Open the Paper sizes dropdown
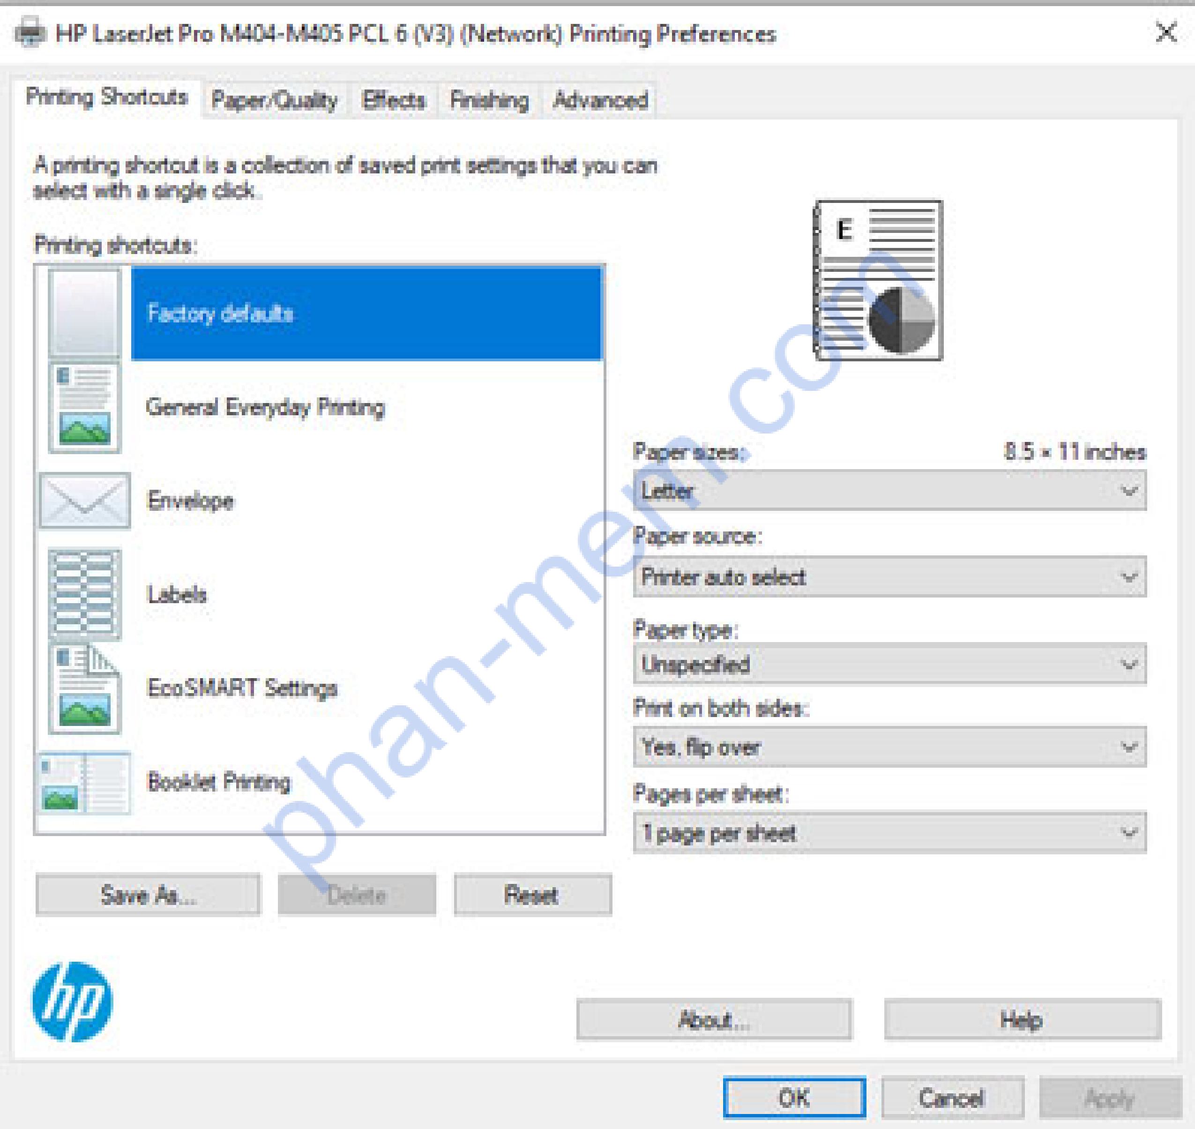Screen dimensions: 1195x1129 (x=889, y=491)
